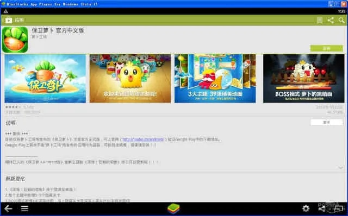The height and width of the screenshot is (216, 348).
Task: View the island title screenshot
Action: [45, 79]
